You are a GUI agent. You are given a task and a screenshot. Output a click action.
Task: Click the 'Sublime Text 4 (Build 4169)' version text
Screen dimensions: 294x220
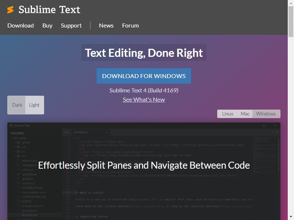[144, 90]
